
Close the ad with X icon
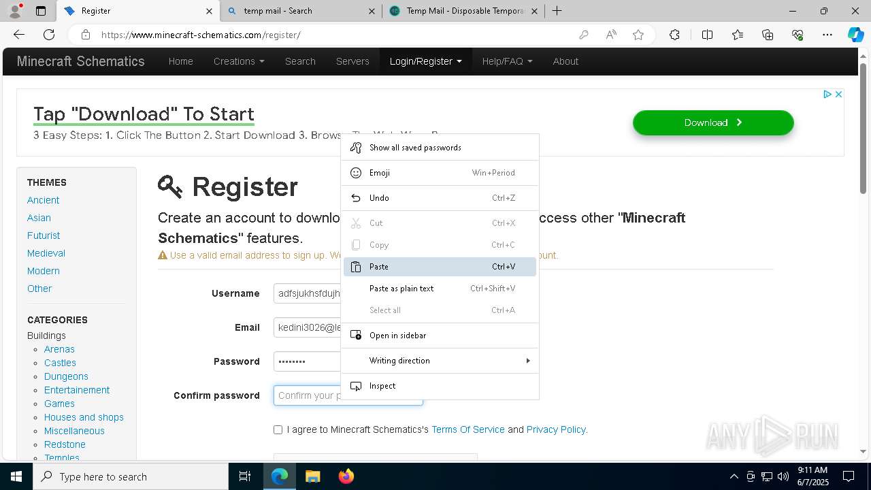pyautogui.click(x=838, y=94)
